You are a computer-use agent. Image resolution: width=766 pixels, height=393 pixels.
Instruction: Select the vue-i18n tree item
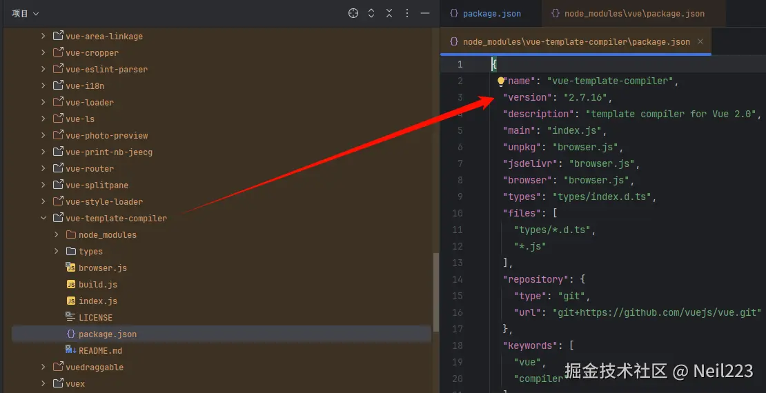click(84, 86)
